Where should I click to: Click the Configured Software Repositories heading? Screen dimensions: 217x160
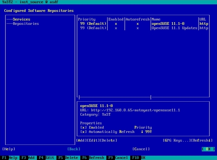click(x=39, y=10)
